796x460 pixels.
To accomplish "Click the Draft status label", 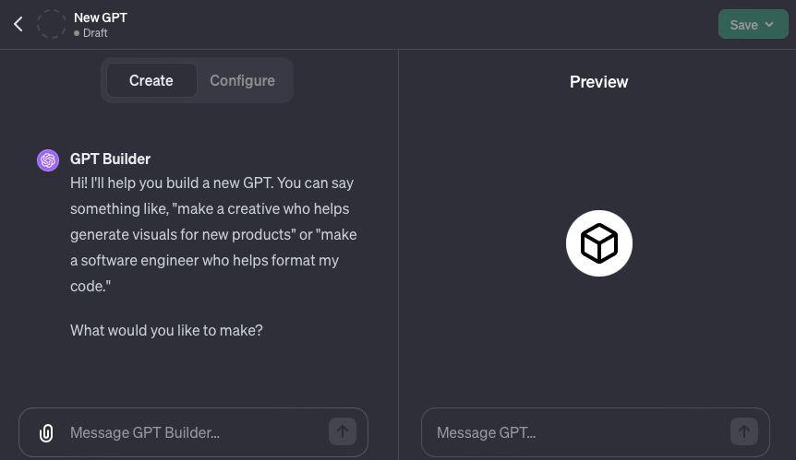I will tap(95, 33).
